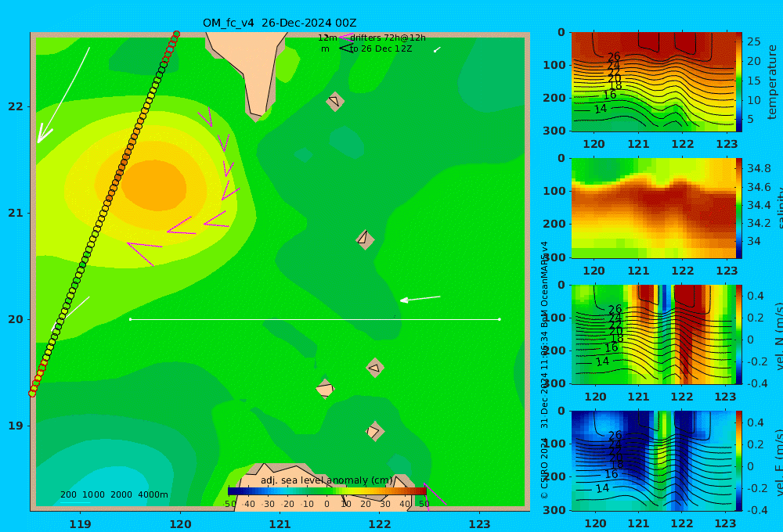
Task: Click the bathymetry scale "200 1000 2000 4000m"
Action: (x=114, y=494)
